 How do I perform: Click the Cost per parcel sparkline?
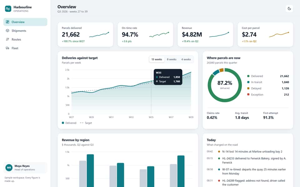coord(279,35)
